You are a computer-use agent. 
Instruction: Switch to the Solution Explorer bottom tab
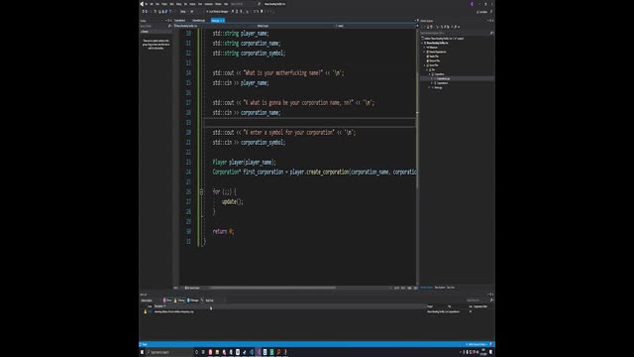click(x=427, y=288)
